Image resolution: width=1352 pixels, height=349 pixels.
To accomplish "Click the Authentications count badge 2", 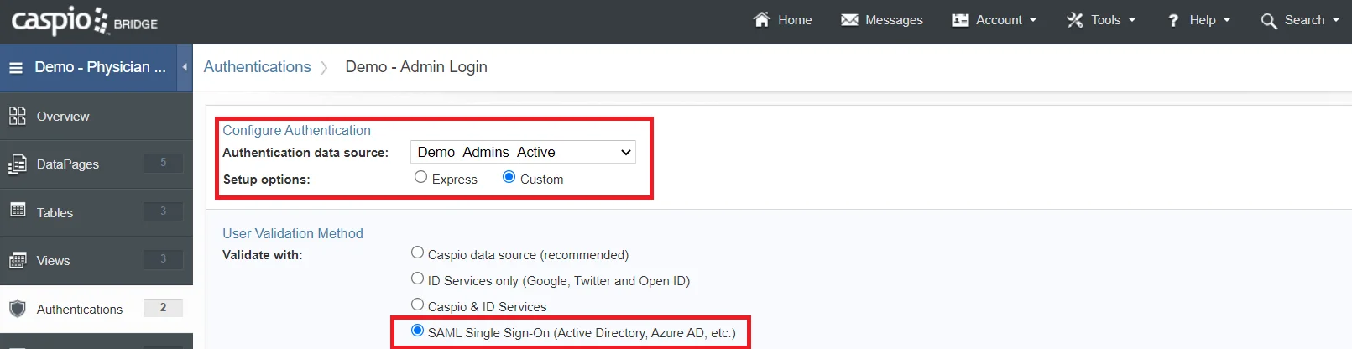I will pyautogui.click(x=163, y=307).
